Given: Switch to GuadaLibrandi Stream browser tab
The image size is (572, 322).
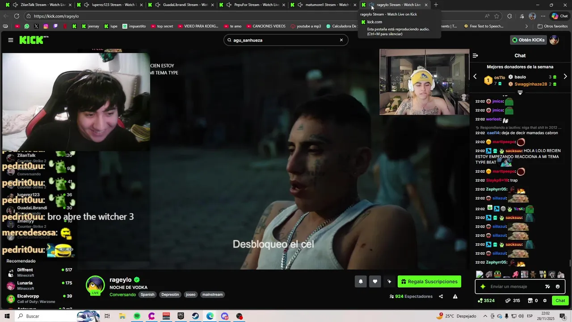Looking at the screenshot, I should click(180, 5).
